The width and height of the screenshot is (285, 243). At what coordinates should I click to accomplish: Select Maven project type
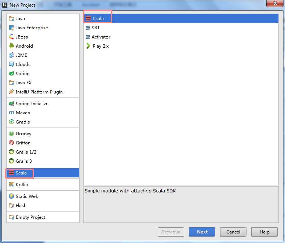[43, 113]
